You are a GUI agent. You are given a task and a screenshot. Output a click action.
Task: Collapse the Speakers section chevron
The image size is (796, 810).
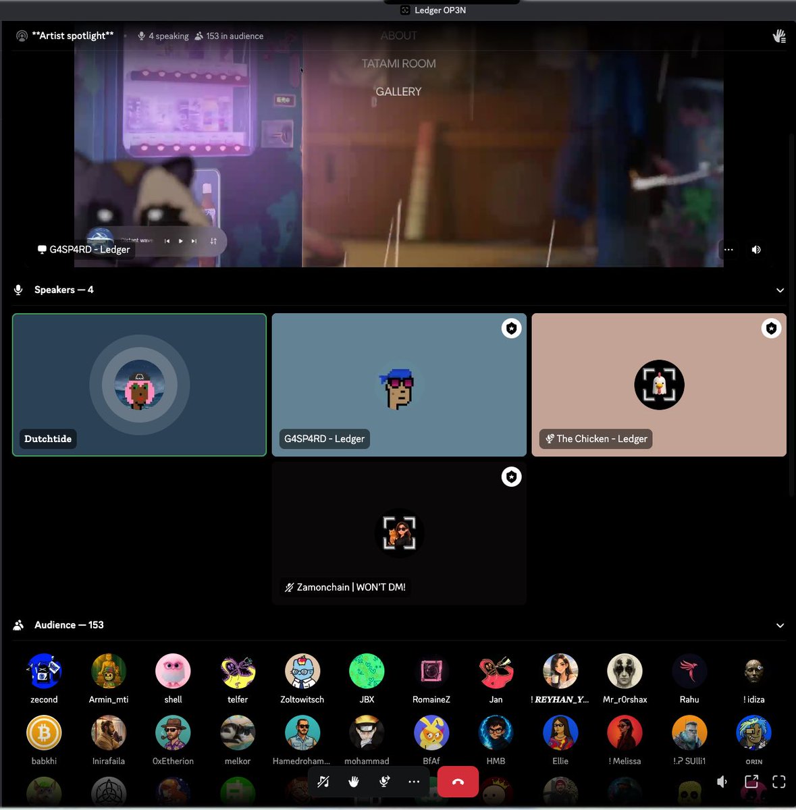coord(780,290)
